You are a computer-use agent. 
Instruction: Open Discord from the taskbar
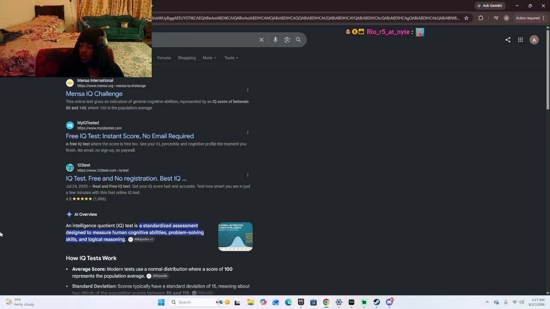389,302
